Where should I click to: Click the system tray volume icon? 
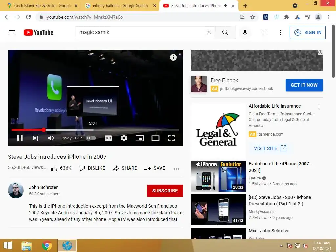[x=305, y=246]
